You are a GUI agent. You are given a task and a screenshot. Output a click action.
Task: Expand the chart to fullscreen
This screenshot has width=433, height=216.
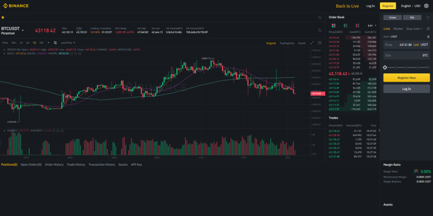point(312,43)
